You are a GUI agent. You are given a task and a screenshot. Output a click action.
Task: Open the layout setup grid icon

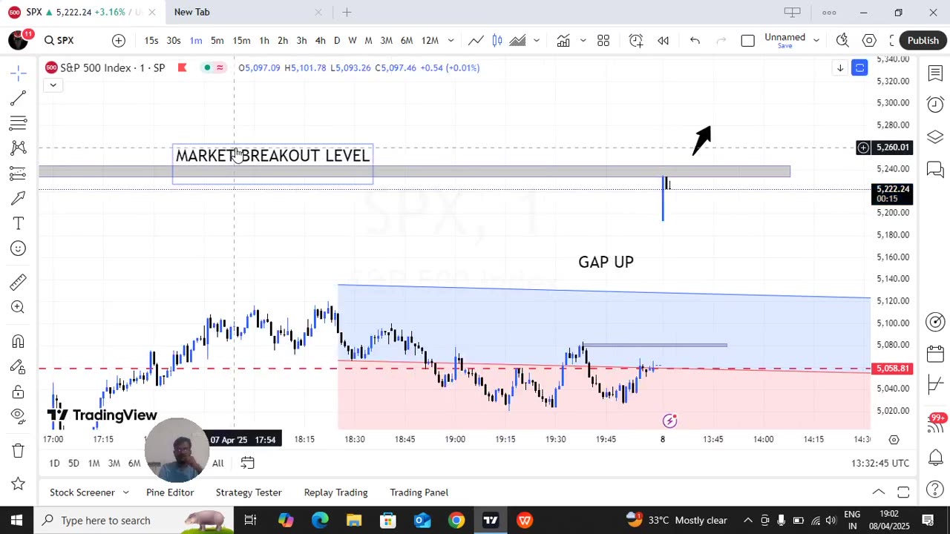(603, 41)
